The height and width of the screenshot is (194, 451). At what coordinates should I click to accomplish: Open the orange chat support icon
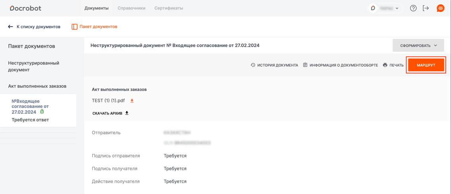[440, 8]
